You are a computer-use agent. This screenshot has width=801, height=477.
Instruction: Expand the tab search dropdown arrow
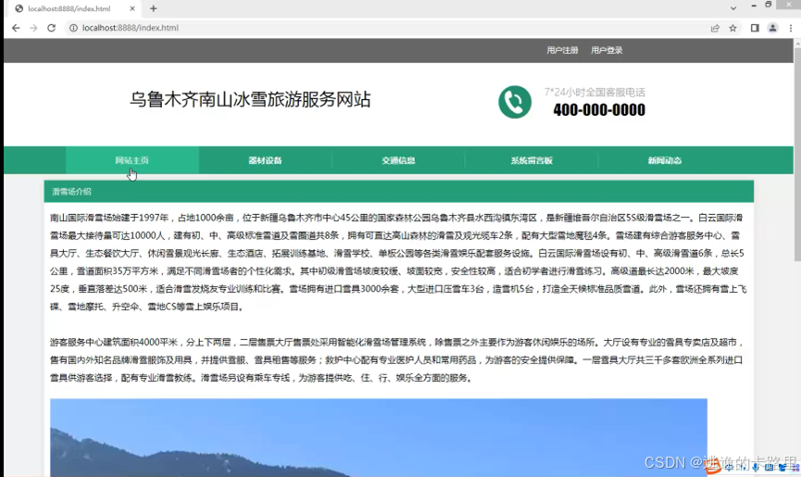(733, 8)
